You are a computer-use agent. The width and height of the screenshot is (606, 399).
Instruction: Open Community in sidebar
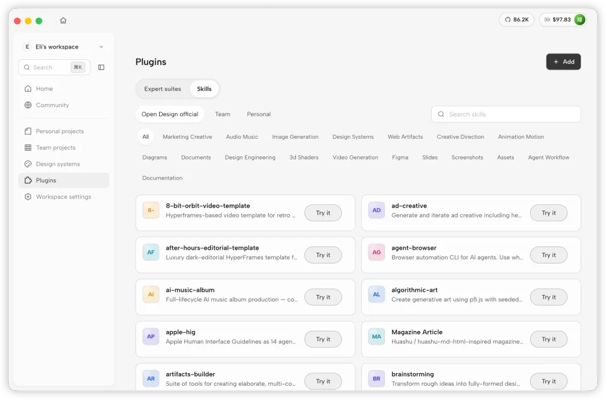pyautogui.click(x=64, y=105)
